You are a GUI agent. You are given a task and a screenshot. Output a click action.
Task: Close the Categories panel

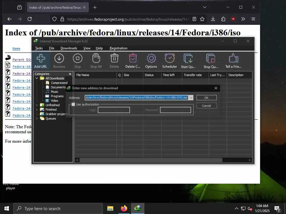click(x=70, y=74)
